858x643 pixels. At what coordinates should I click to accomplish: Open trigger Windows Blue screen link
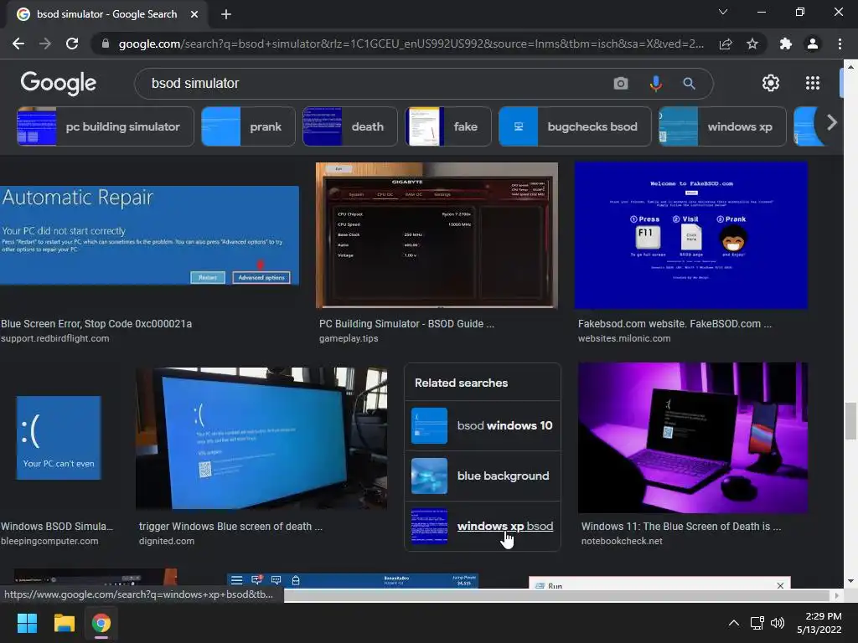(230, 526)
